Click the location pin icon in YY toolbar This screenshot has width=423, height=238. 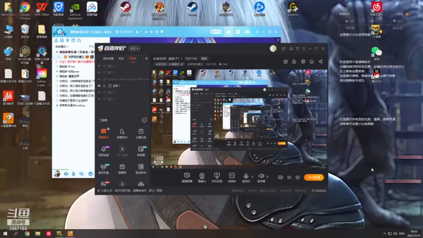68,41
